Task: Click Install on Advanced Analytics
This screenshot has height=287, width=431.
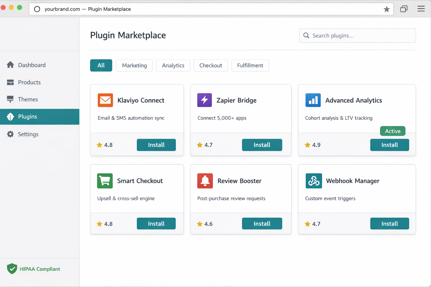Action: click(390, 145)
